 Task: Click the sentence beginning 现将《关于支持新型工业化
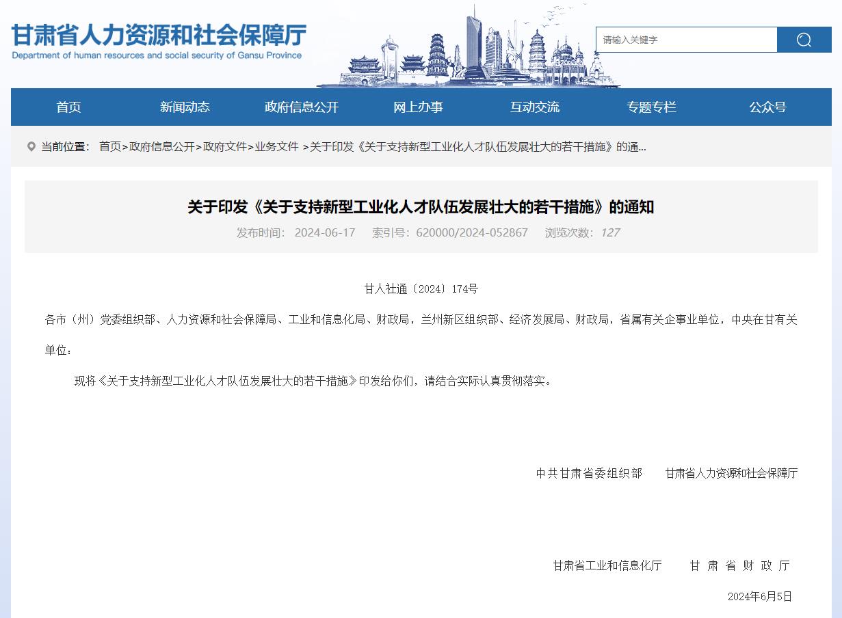tap(313, 381)
